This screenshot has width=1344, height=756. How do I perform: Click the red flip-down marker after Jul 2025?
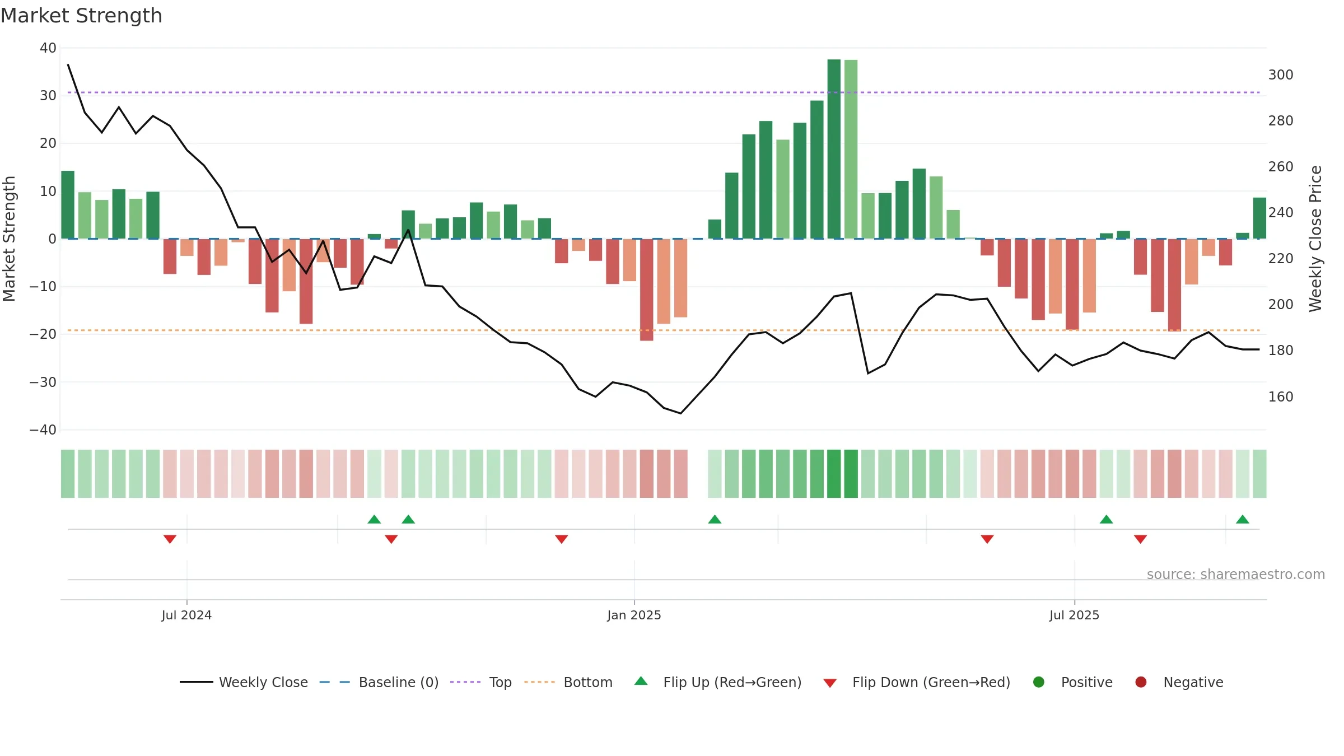[x=1140, y=539]
